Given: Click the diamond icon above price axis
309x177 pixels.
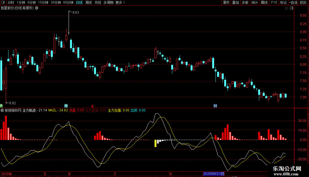Looking at the screenshot, I should [x=286, y=8].
